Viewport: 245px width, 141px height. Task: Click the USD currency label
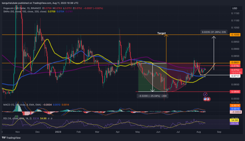(235, 8)
